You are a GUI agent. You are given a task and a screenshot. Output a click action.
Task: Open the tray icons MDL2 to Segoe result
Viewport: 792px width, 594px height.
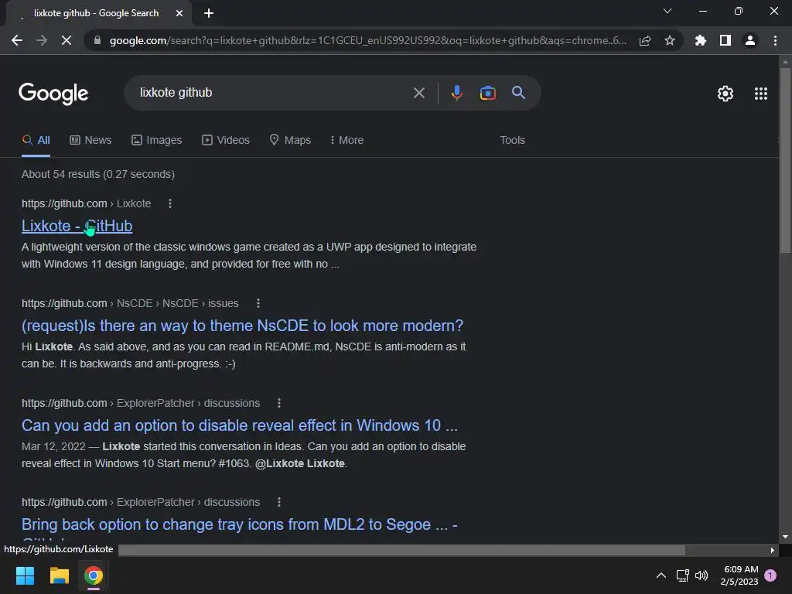[x=240, y=524]
